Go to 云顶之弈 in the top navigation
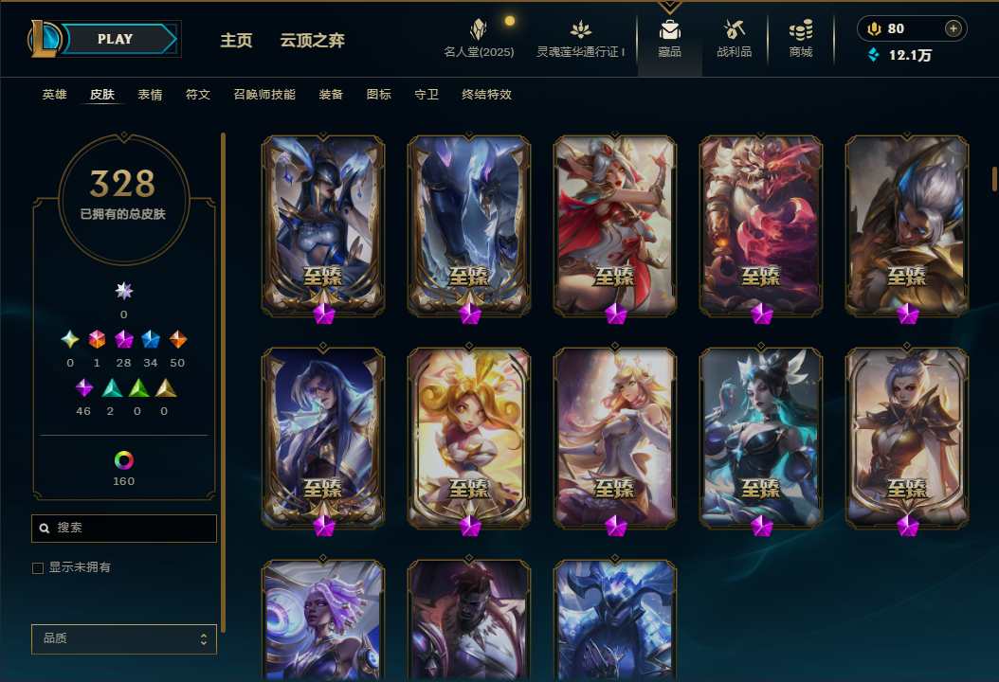999x682 pixels. click(312, 40)
